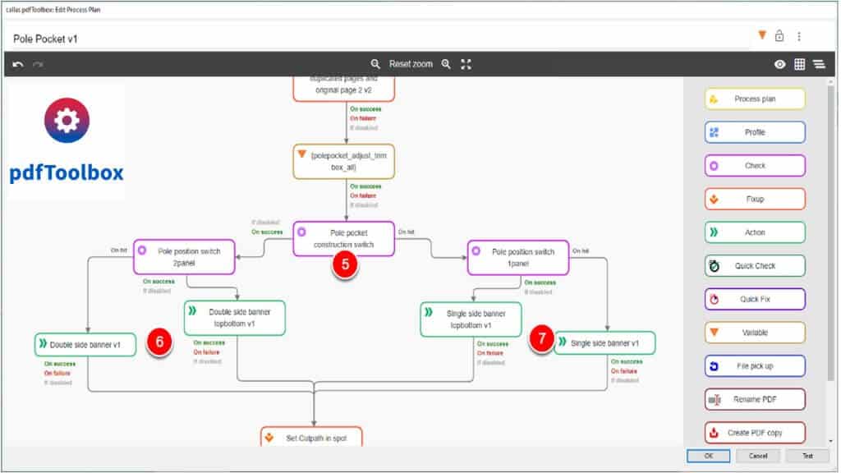Select the File pick up palette item
This screenshot has height=473, width=841.
click(x=755, y=365)
